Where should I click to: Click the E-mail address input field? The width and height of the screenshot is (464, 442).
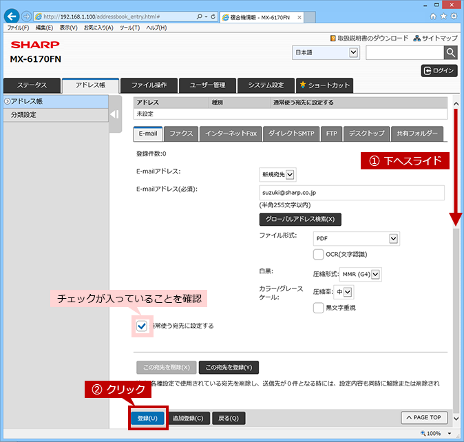click(352, 193)
